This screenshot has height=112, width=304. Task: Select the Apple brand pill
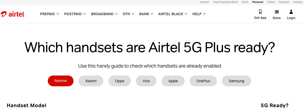173,81
